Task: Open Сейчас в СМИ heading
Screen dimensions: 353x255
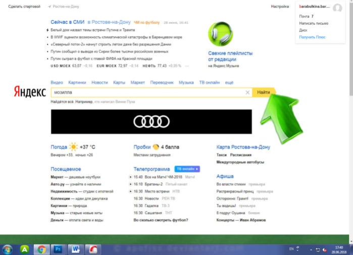Action: coord(68,22)
